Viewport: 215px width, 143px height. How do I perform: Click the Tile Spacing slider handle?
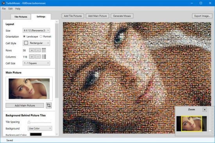point(29,122)
